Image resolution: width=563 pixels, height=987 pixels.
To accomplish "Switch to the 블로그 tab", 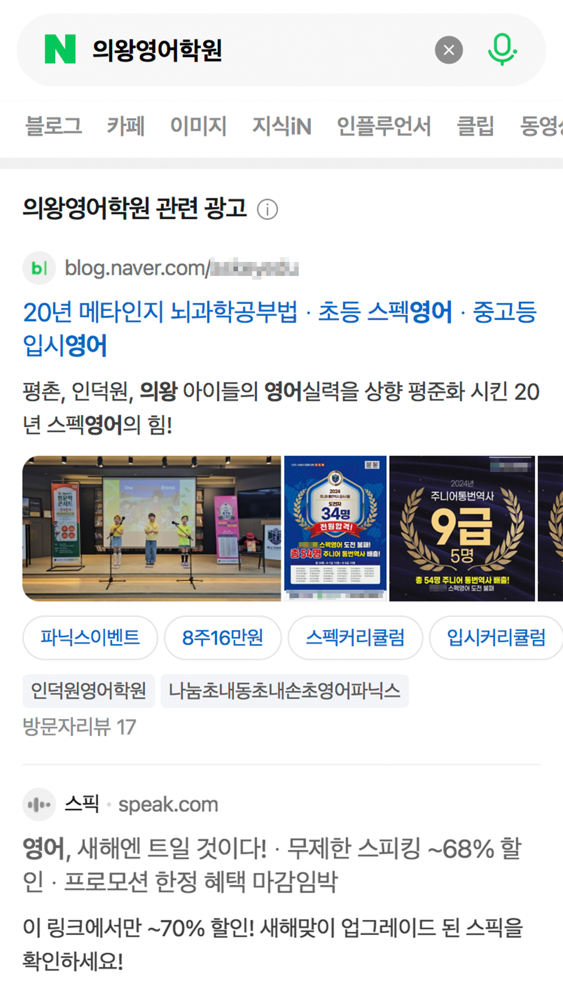I will pos(54,126).
